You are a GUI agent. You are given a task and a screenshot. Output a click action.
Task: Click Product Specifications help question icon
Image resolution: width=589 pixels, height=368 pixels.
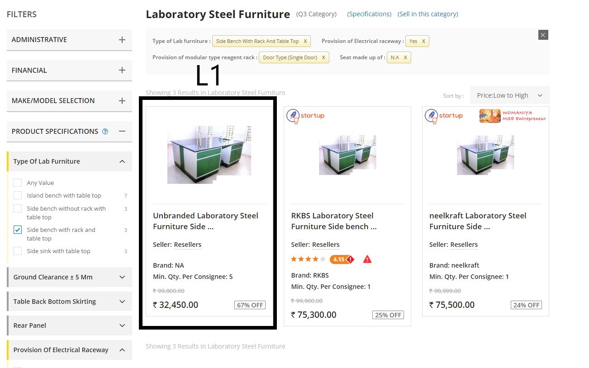tap(105, 132)
